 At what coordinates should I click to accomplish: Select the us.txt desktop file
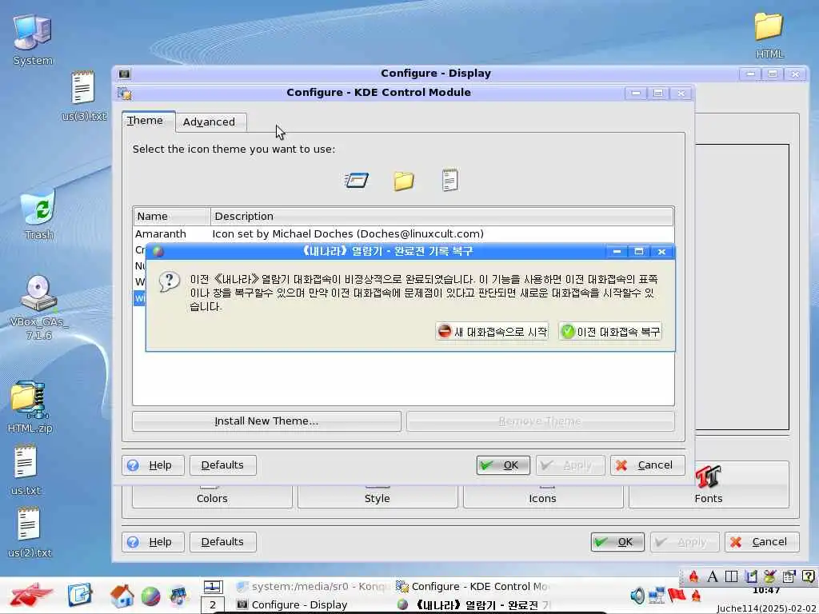tap(25, 468)
